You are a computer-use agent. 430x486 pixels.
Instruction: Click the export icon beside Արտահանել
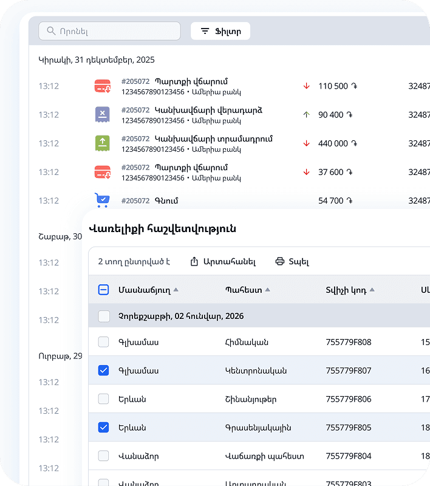194,262
